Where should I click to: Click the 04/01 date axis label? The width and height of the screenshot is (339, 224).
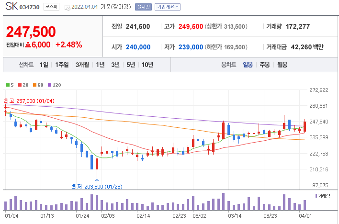click(305, 216)
